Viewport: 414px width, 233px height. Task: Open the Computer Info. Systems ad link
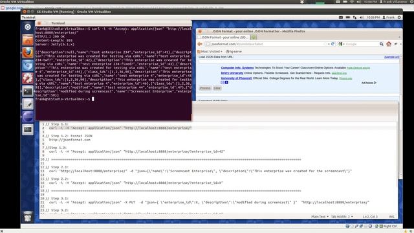(237, 68)
